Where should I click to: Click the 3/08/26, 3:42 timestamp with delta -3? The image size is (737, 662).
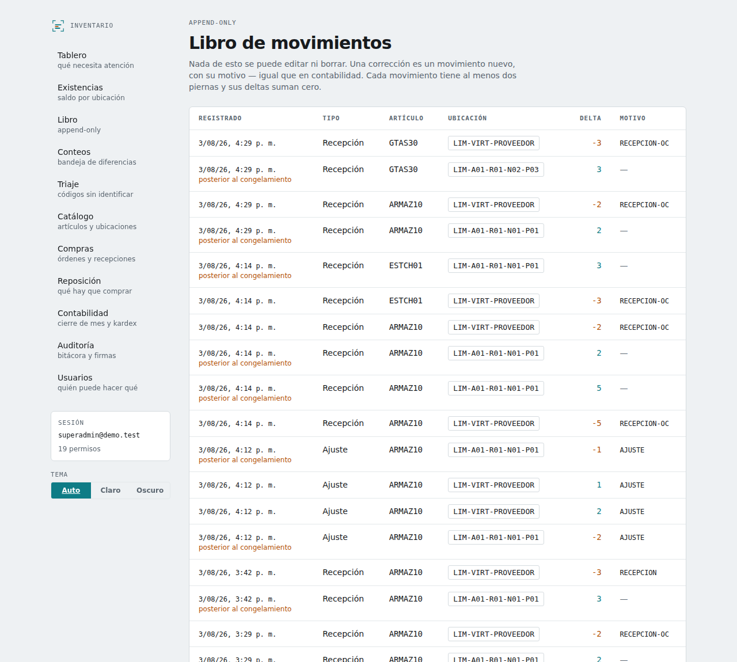point(237,573)
